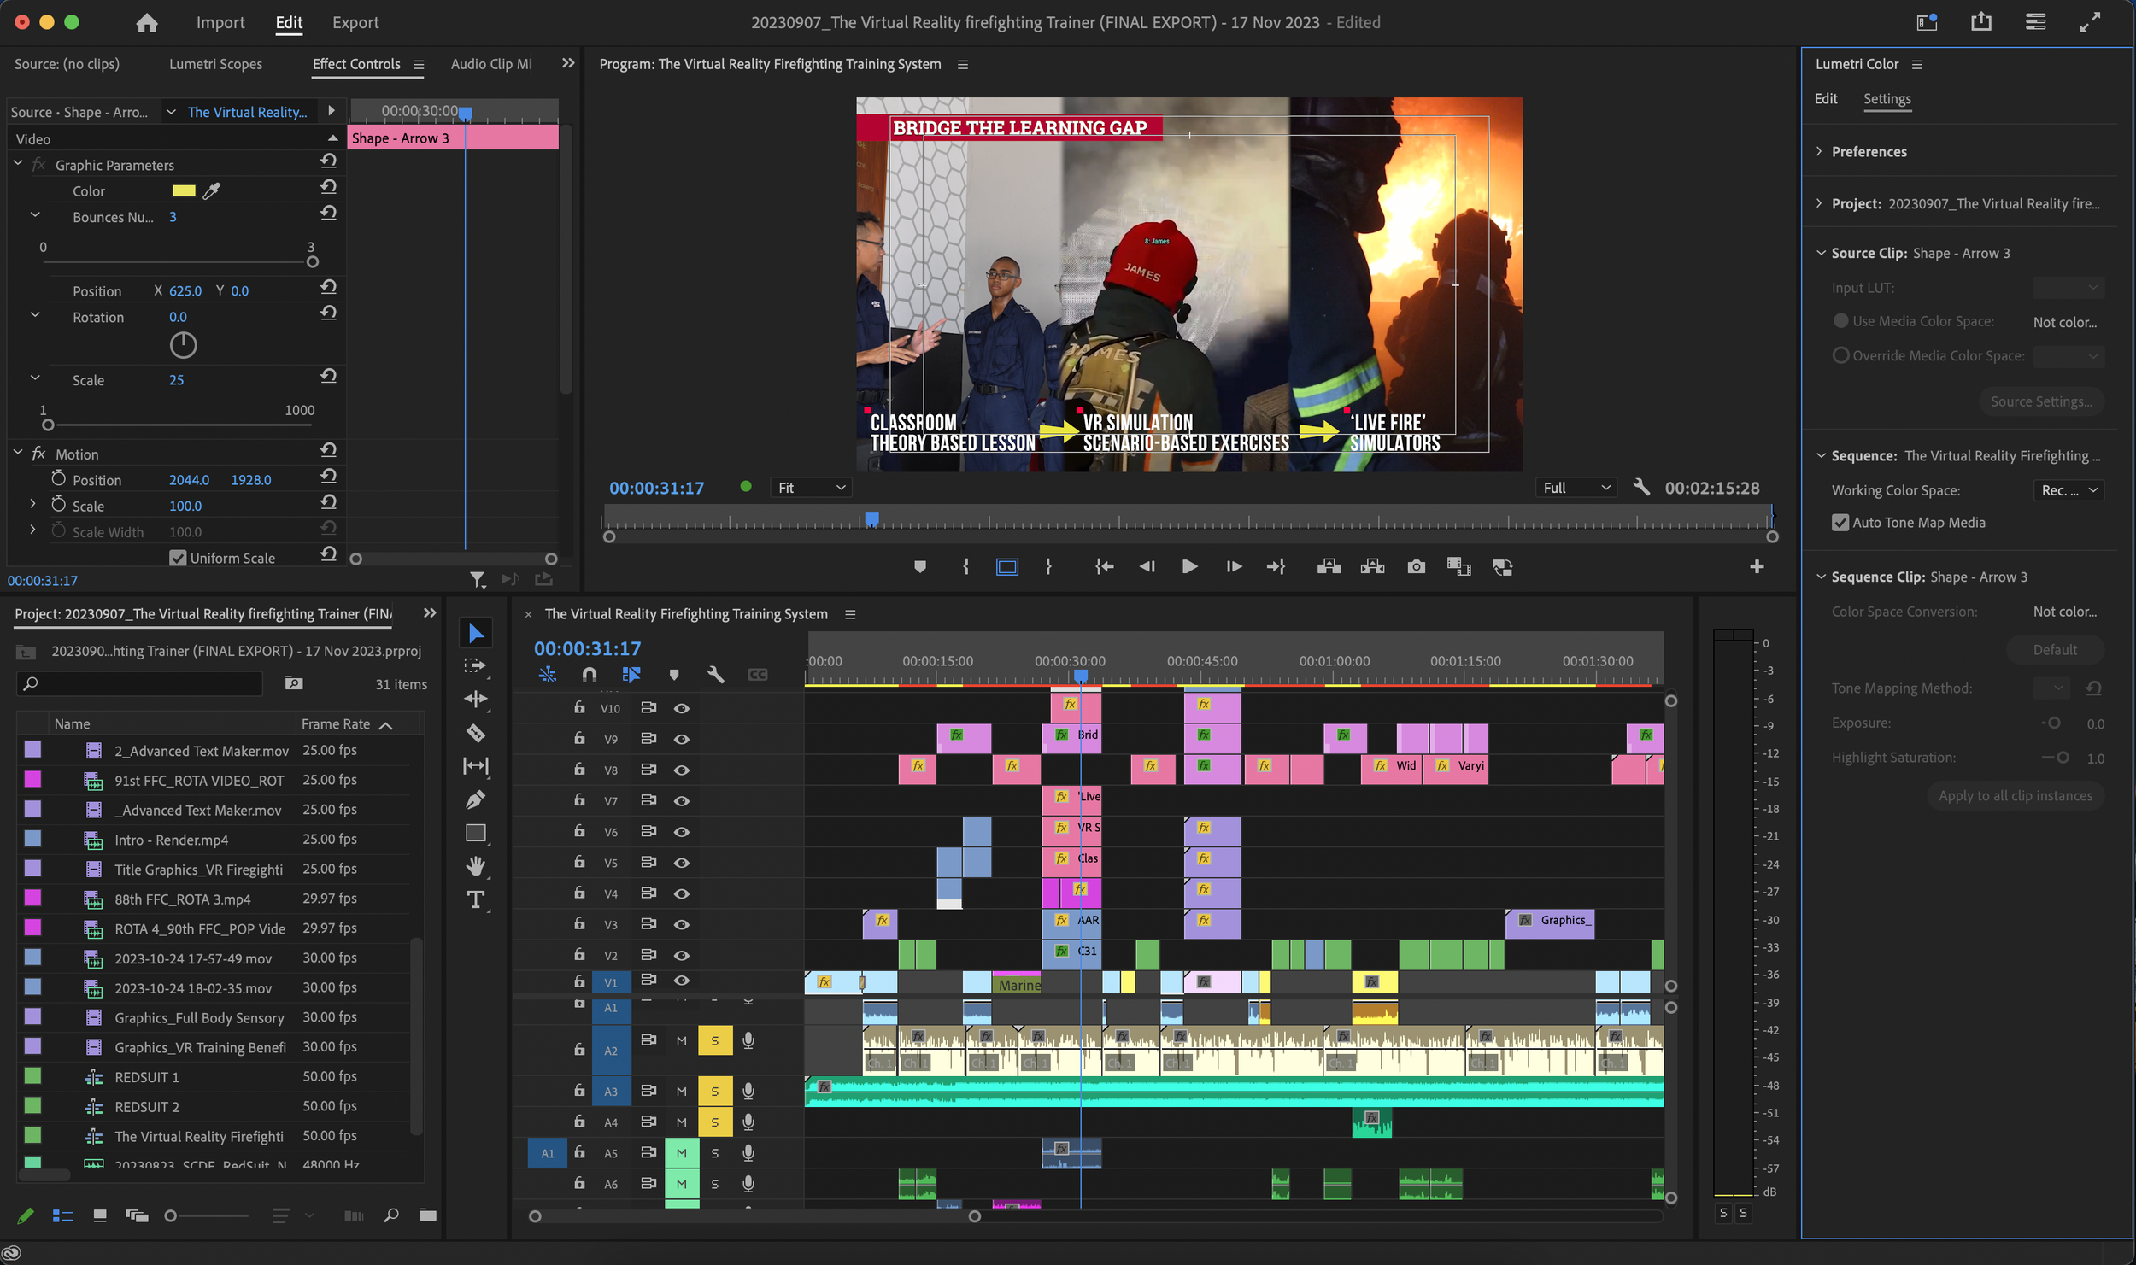Click the color eyedropper in Graphic Parameters
Screen dimensions: 2136x1265
[x=211, y=190]
